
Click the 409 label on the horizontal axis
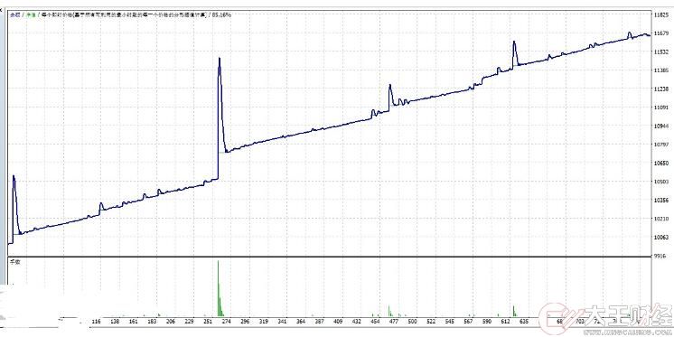point(337,322)
